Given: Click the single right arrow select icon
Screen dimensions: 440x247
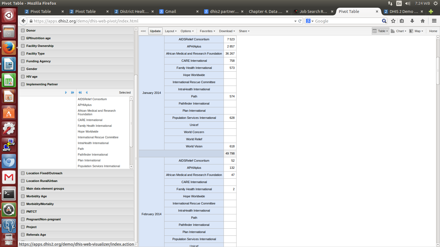Looking at the screenshot, I should pyautogui.click(x=66, y=92).
